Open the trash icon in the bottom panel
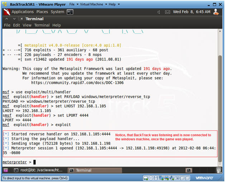 [219, 170]
